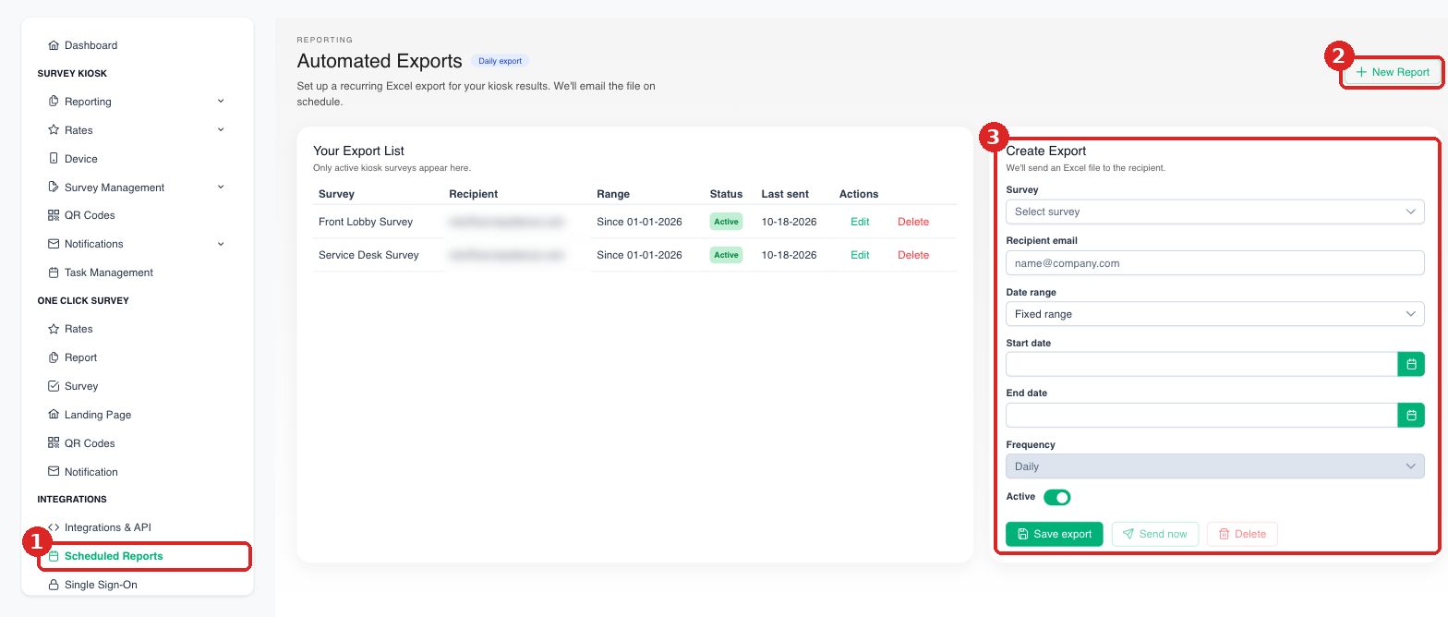Click the Front Lobby Survey row name

click(x=366, y=222)
